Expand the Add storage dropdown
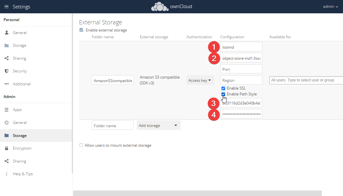This screenshot has height=196, width=343. pos(159,125)
